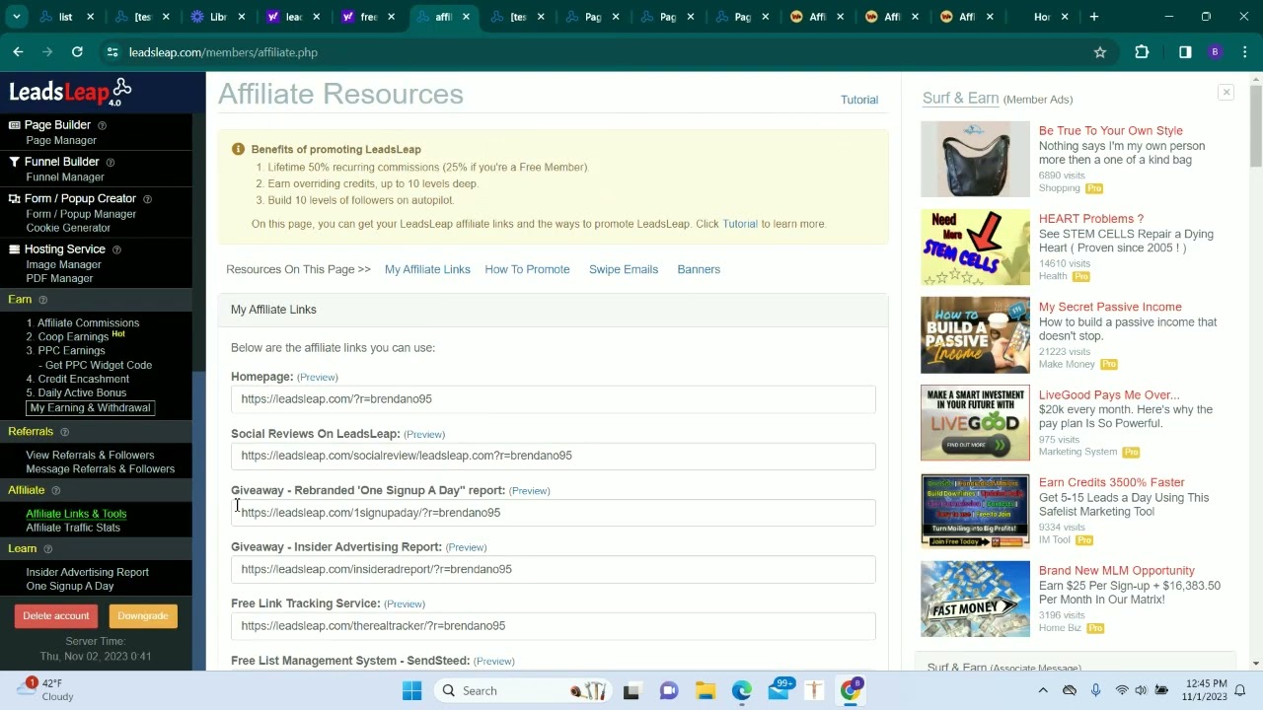Preview the Social Reviews affiliate link
The height and width of the screenshot is (710, 1263).
[424, 435]
